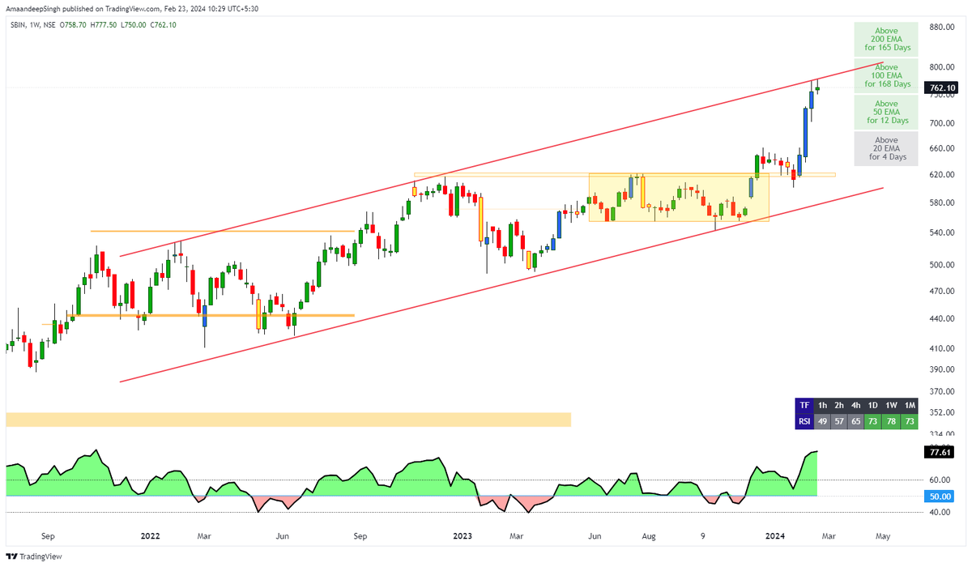Screen dimensions: 972x567
Task: Click the RSI value 57 cell
Action: click(x=841, y=420)
